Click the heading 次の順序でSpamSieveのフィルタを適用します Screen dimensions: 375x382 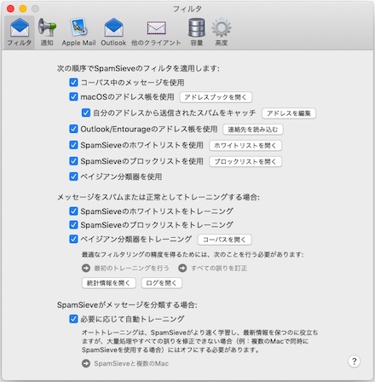[138, 68]
